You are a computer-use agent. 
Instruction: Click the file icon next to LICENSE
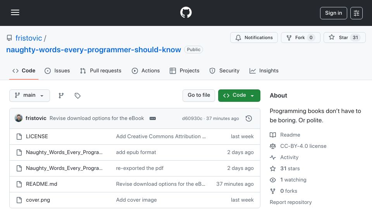(19, 137)
